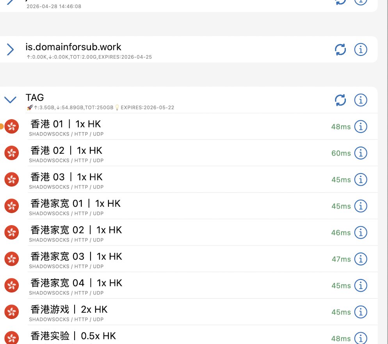Open info for 香港家宽 01 node
The image size is (388, 344).
click(x=361, y=206)
